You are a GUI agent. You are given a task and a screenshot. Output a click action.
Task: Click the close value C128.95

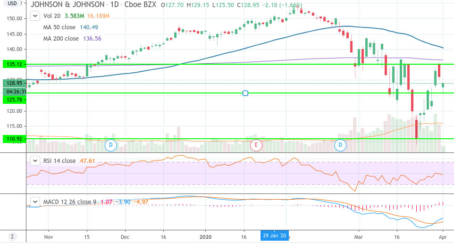tap(248, 5)
